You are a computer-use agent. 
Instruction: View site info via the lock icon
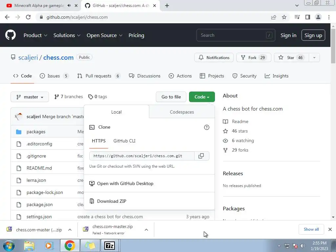click(41, 17)
